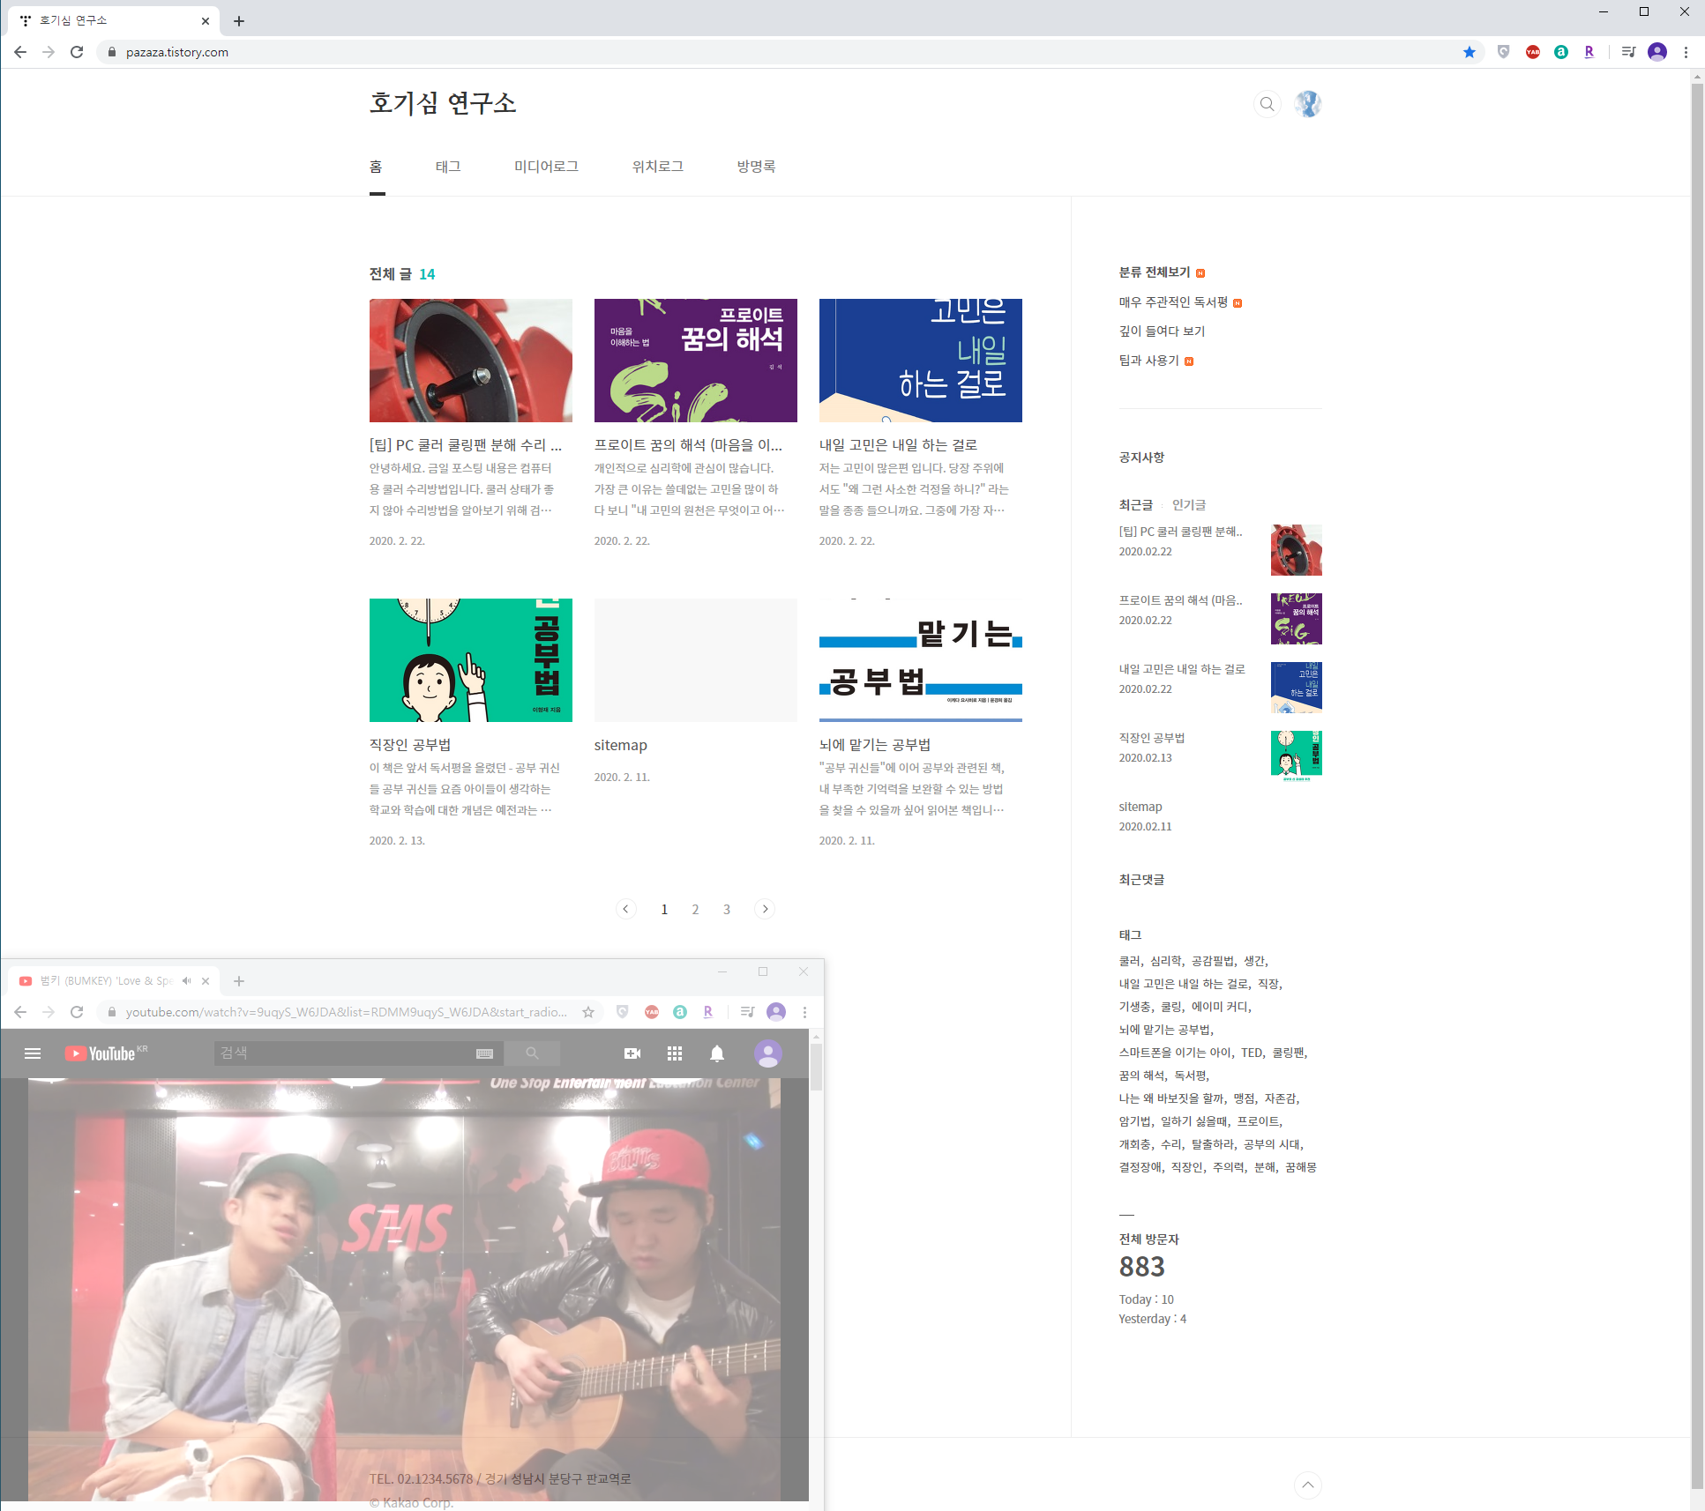Screen dimensions: 1705x1511
Task: Go forward in the main Chrome window
Action: tap(49, 52)
